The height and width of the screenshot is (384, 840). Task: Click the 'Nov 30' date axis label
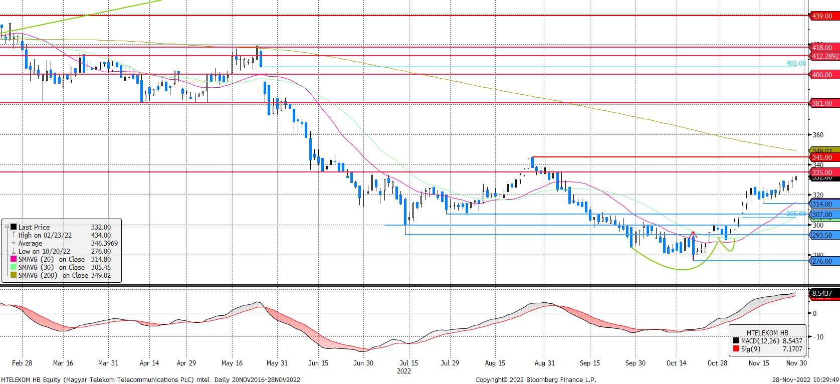[x=796, y=363]
